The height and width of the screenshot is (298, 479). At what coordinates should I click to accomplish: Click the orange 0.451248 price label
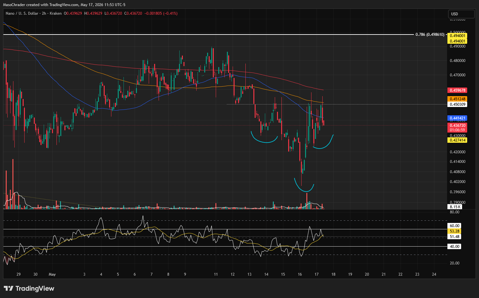(457, 99)
